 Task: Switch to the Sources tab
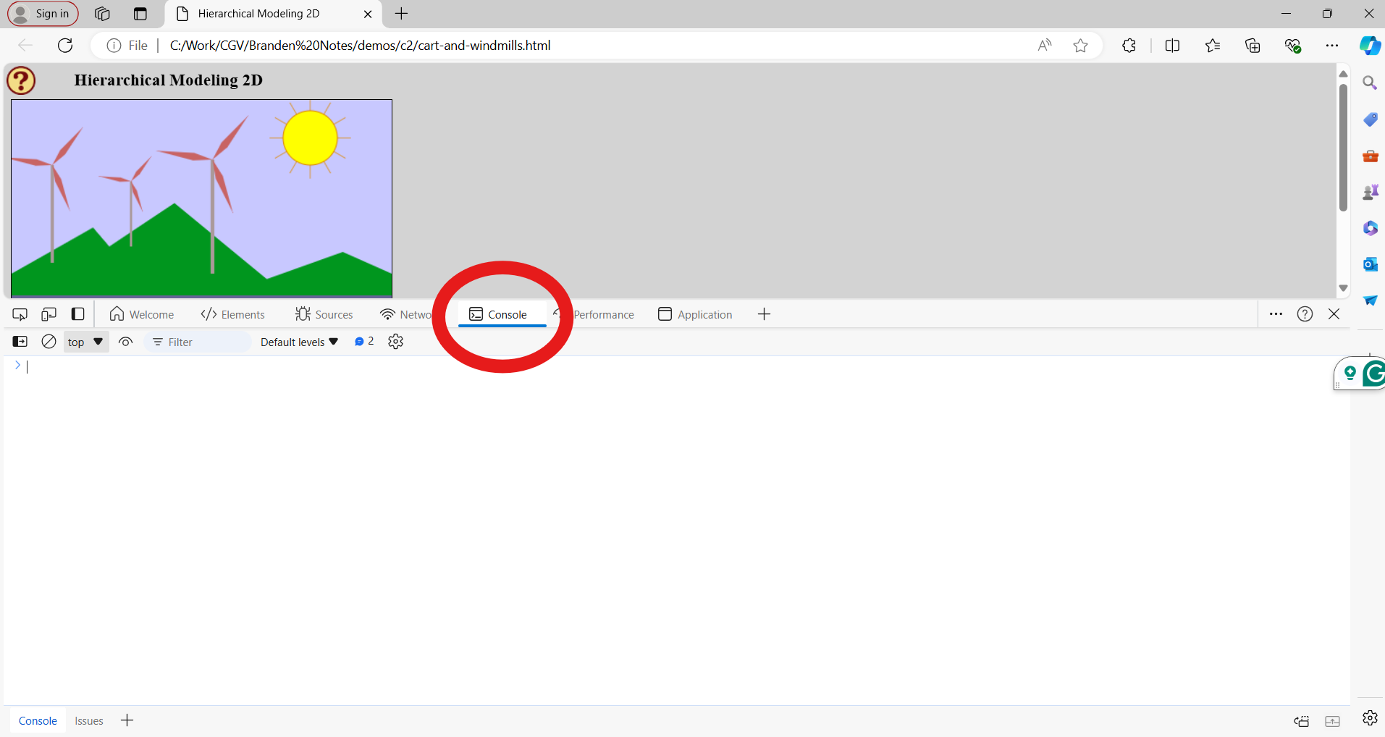(x=324, y=314)
